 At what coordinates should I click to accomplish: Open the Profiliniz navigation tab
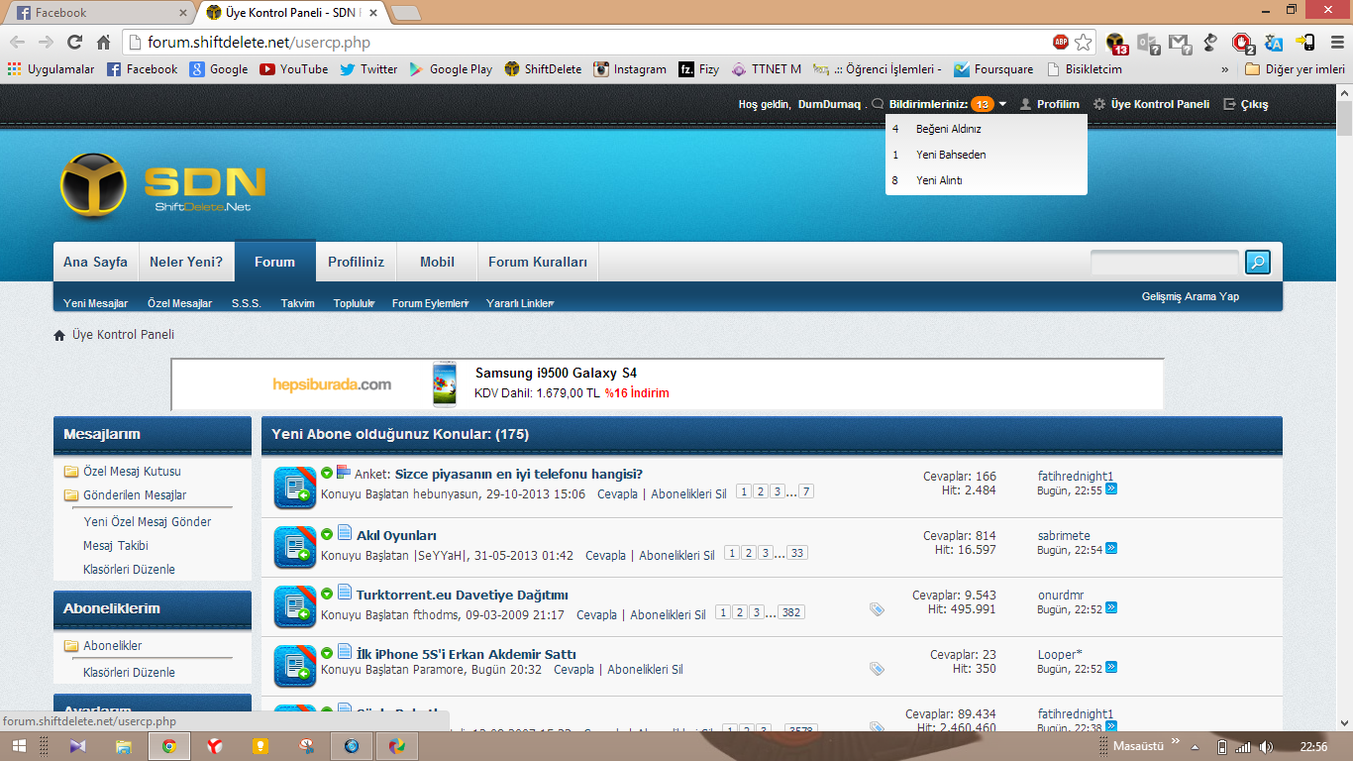pos(357,263)
